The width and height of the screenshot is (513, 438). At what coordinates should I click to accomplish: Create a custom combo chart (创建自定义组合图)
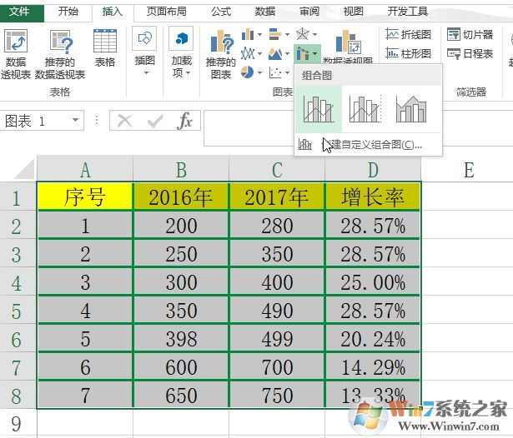coord(368,144)
